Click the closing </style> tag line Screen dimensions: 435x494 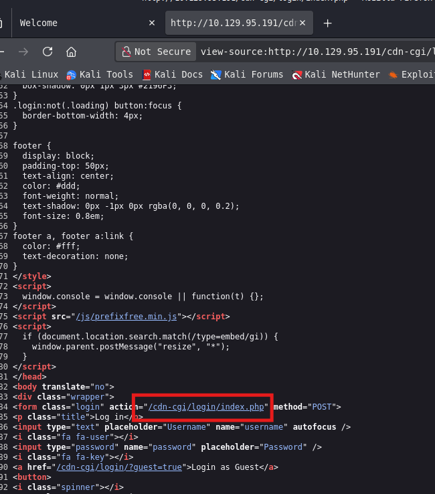pos(32,276)
